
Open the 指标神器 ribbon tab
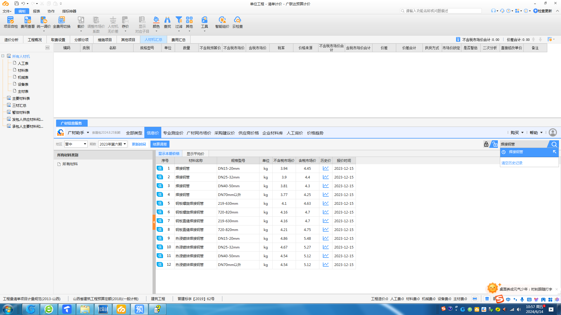tap(69, 11)
